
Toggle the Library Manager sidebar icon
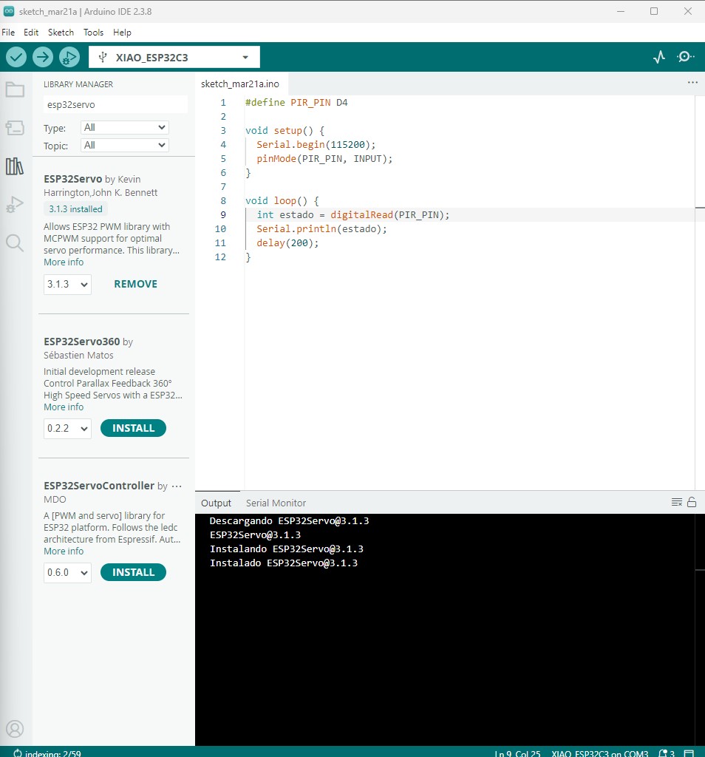click(15, 166)
